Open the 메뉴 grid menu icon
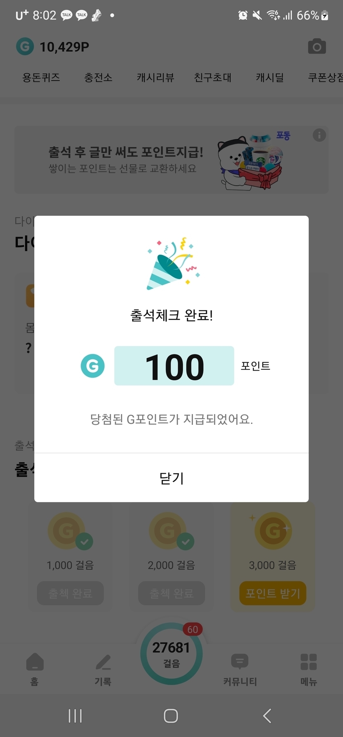The height and width of the screenshot is (737, 343). point(308,662)
